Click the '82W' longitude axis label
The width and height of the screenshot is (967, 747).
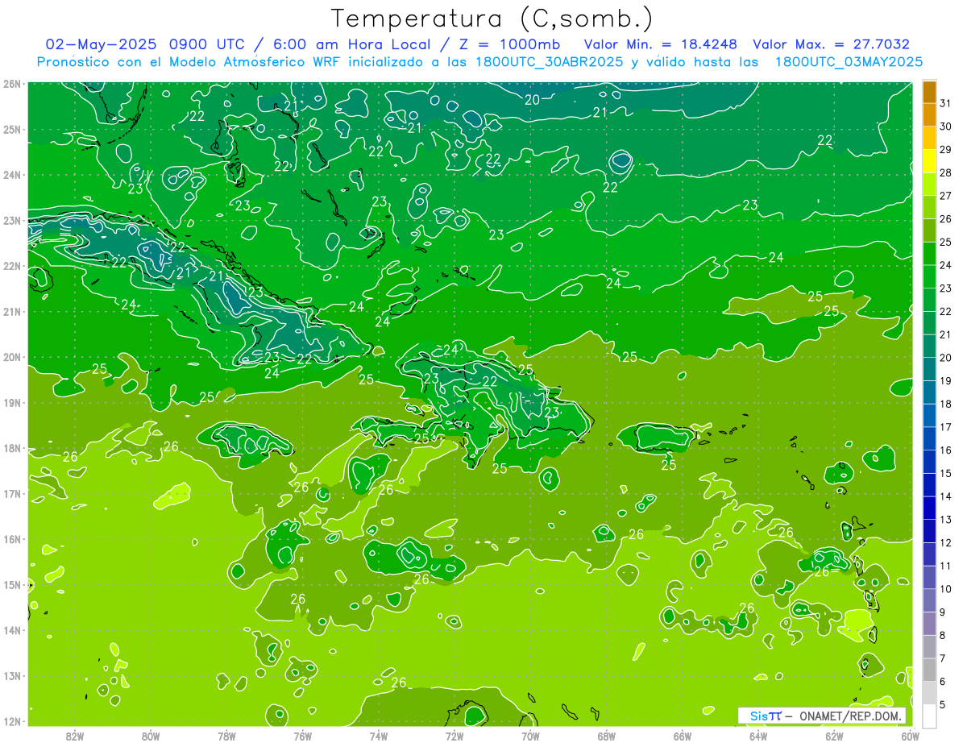(x=75, y=736)
